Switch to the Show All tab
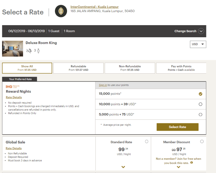216x173 pixels. click(x=27, y=68)
